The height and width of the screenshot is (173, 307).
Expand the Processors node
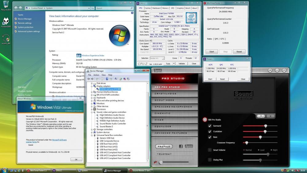(x=91, y=109)
